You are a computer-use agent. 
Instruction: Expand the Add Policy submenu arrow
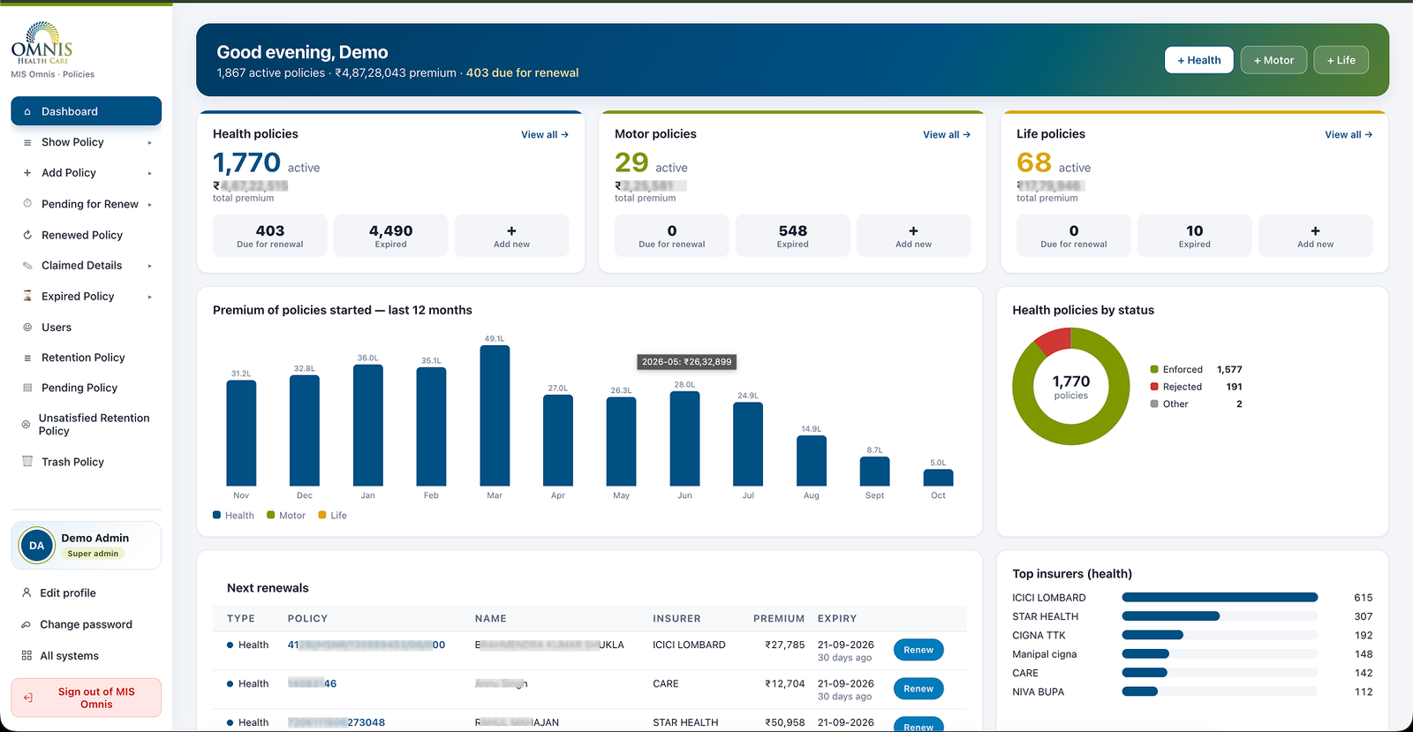(150, 173)
